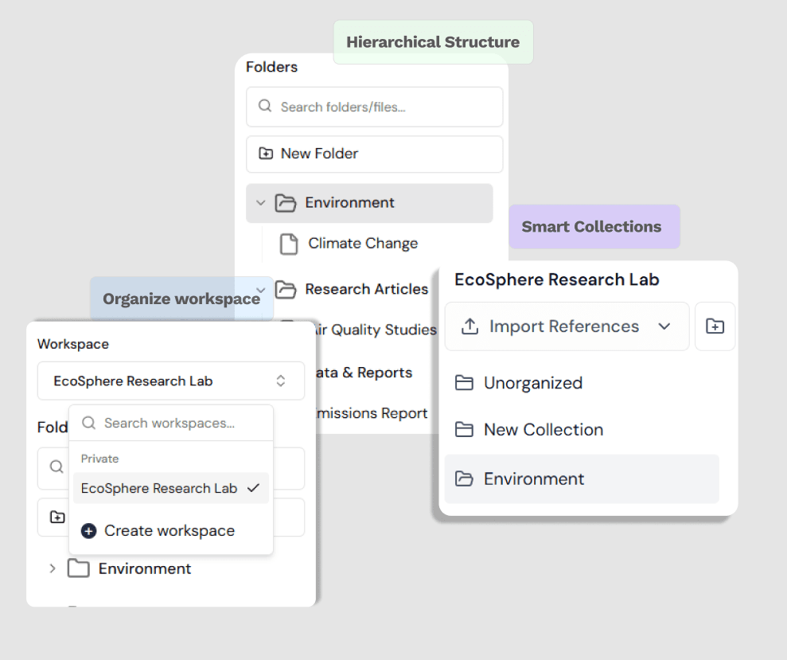Select the new folder icon beside Import References
This screenshot has width=787, height=660.
[715, 326]
